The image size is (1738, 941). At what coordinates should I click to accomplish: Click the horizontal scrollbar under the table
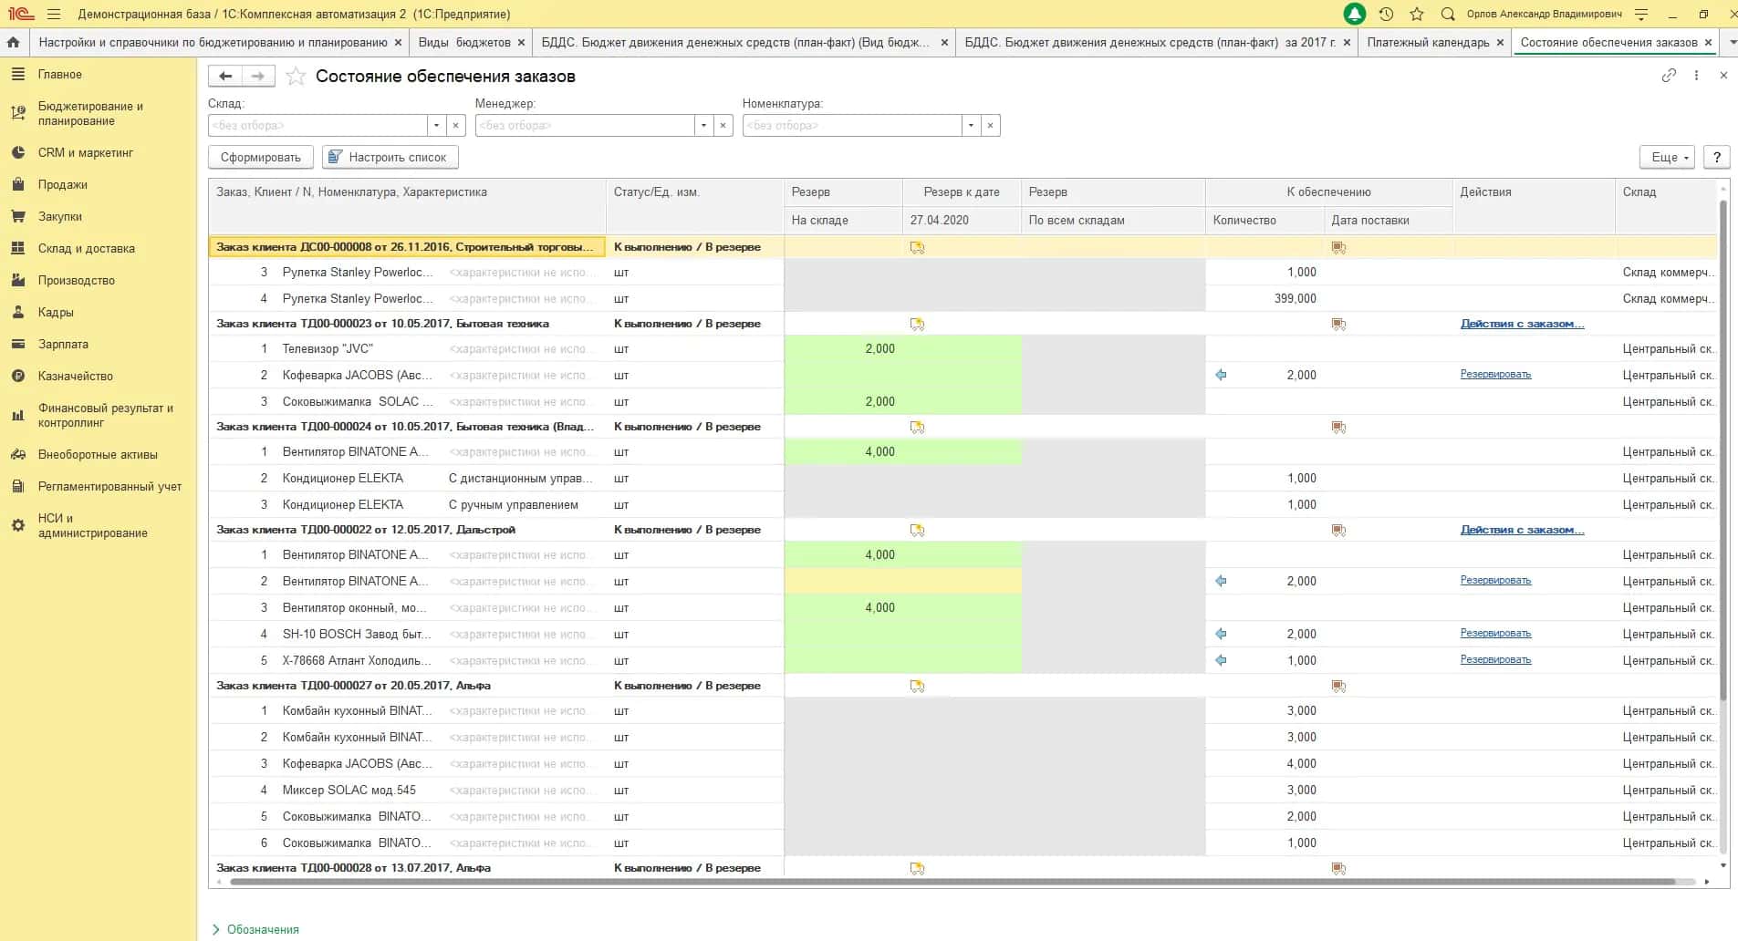click(x=952, y=882)
